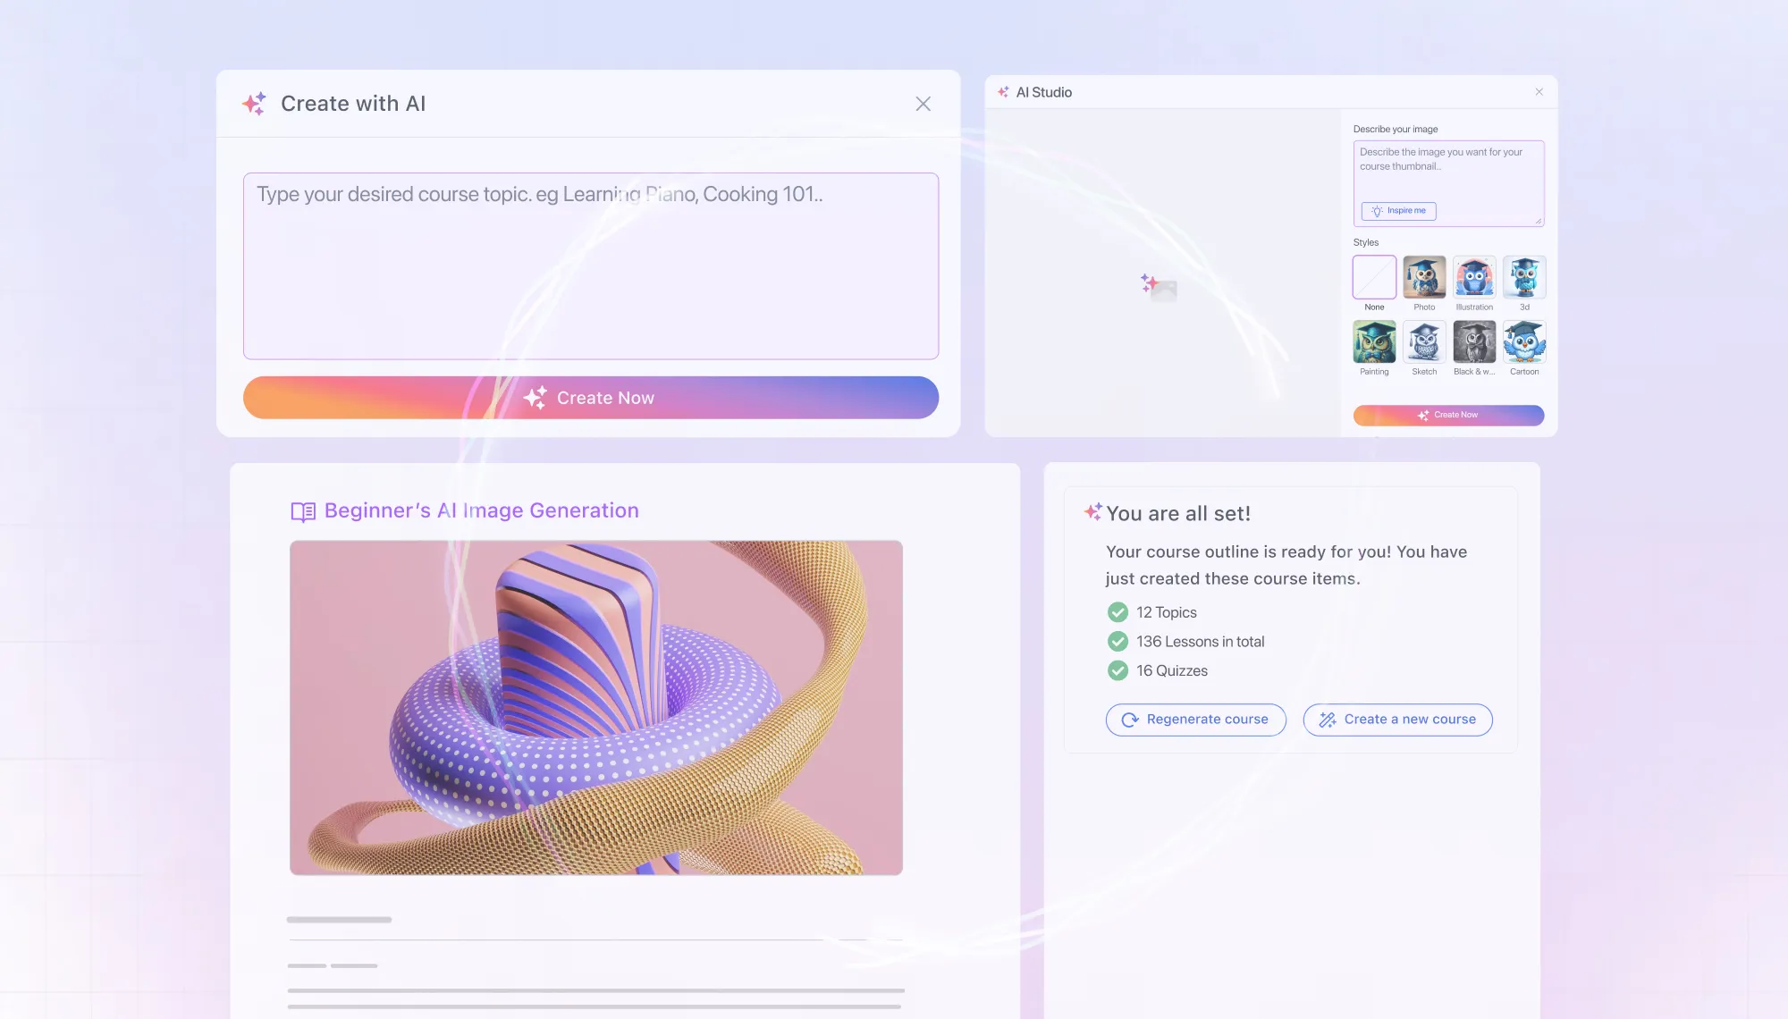Select the Sketch style thumbnail
Viewport: 1788px width, 1019px height.
coord(1424,341)
